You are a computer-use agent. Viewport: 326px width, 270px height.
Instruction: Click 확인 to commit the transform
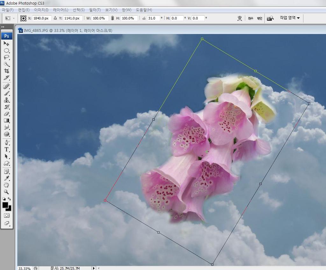click(259, 18)
